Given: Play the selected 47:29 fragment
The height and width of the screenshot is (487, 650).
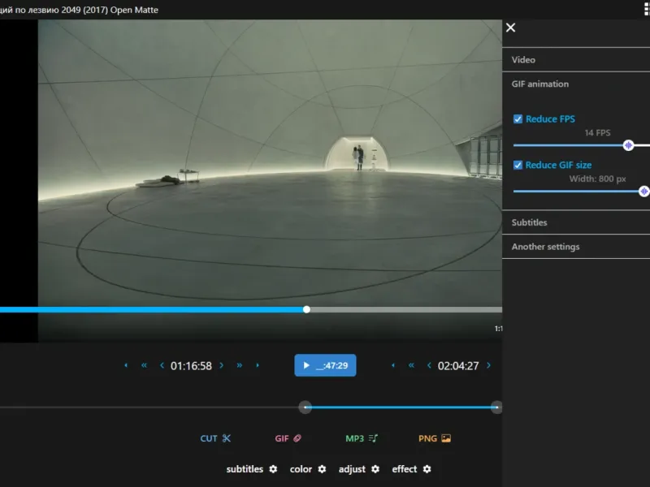Looking at the screenshot, I should pos(325,365).
